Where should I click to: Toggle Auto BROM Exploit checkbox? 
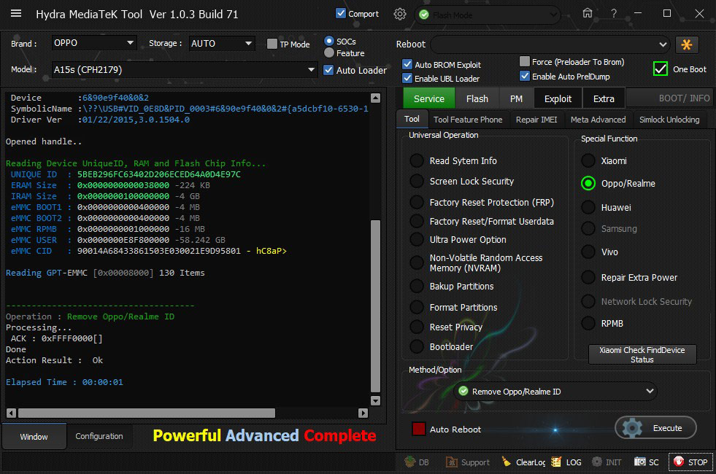(x=407, y=64)
